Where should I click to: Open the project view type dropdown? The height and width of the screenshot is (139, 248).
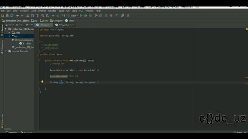tap(10, 25)
